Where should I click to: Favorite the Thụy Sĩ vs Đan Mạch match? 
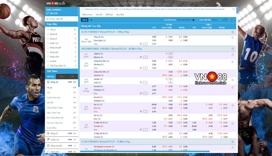[x=233, y=38]
